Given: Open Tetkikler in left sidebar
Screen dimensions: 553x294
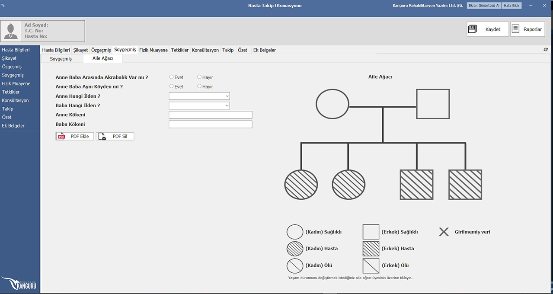Looking at the screenshot, I should tap(11, 92).
